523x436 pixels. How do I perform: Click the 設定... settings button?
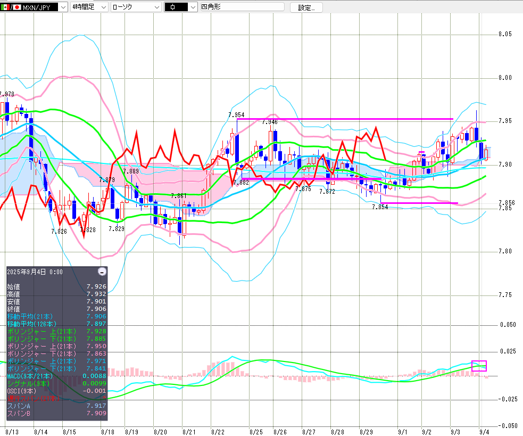pos(306,7)
